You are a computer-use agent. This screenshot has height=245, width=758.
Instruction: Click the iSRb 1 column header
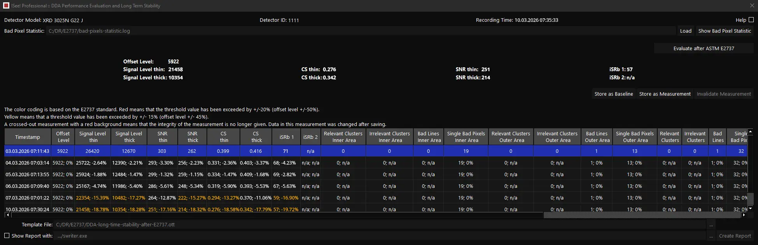click(286, 137)
